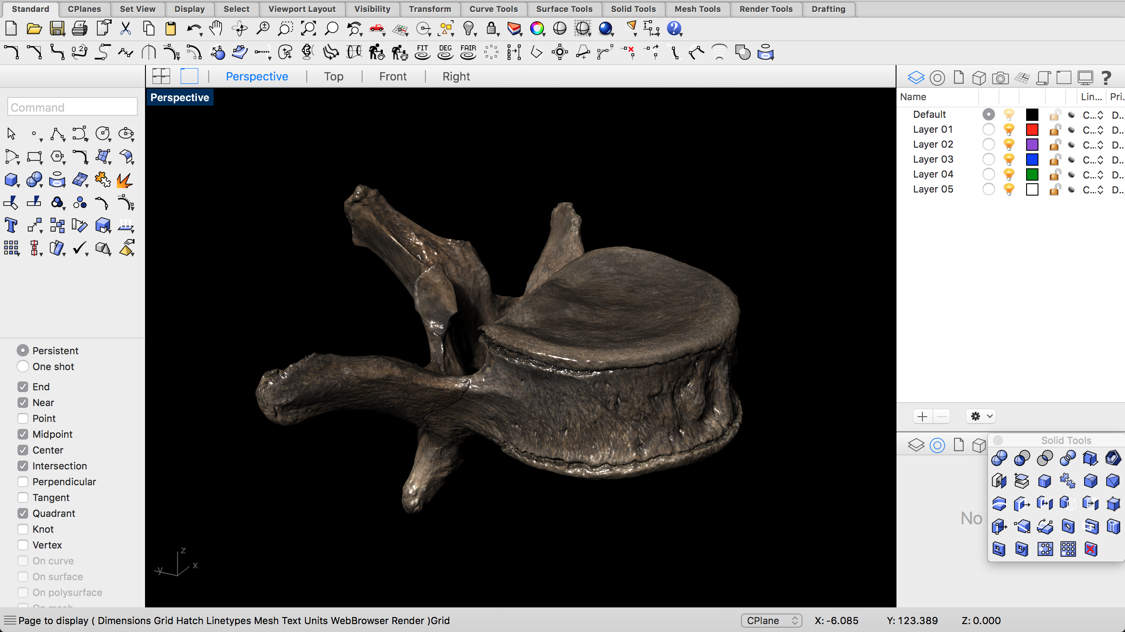Open Layer 01 linetype dropdown

(1093, 130)
